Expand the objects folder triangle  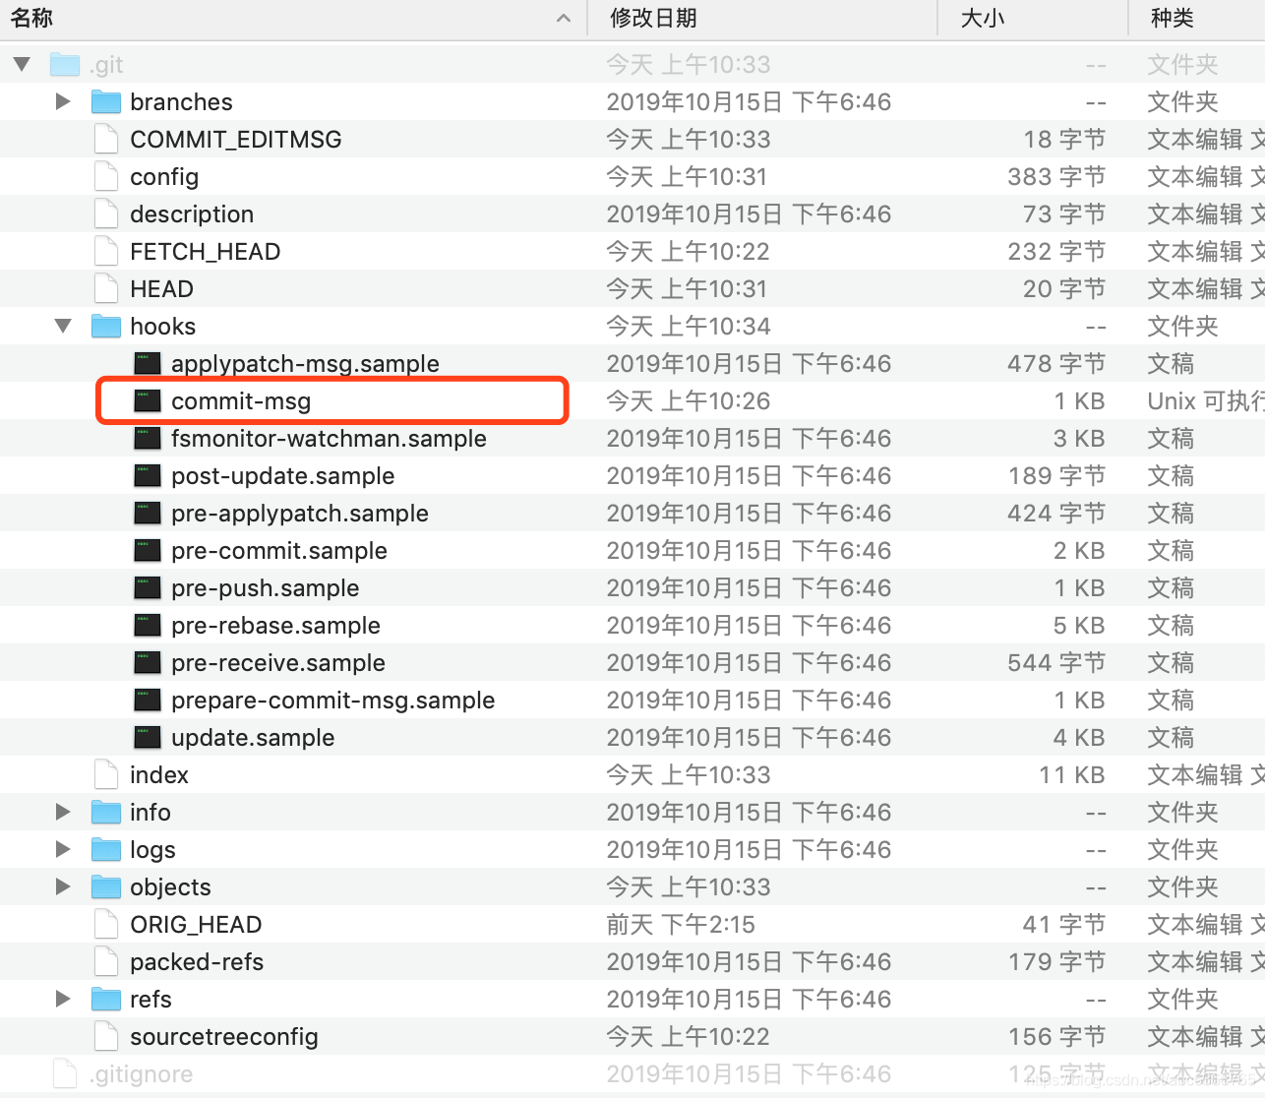63,886
